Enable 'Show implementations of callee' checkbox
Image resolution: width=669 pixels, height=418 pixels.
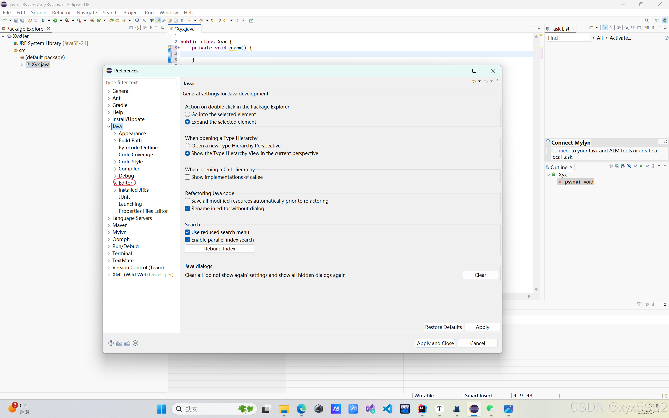(x=187, y=177)
